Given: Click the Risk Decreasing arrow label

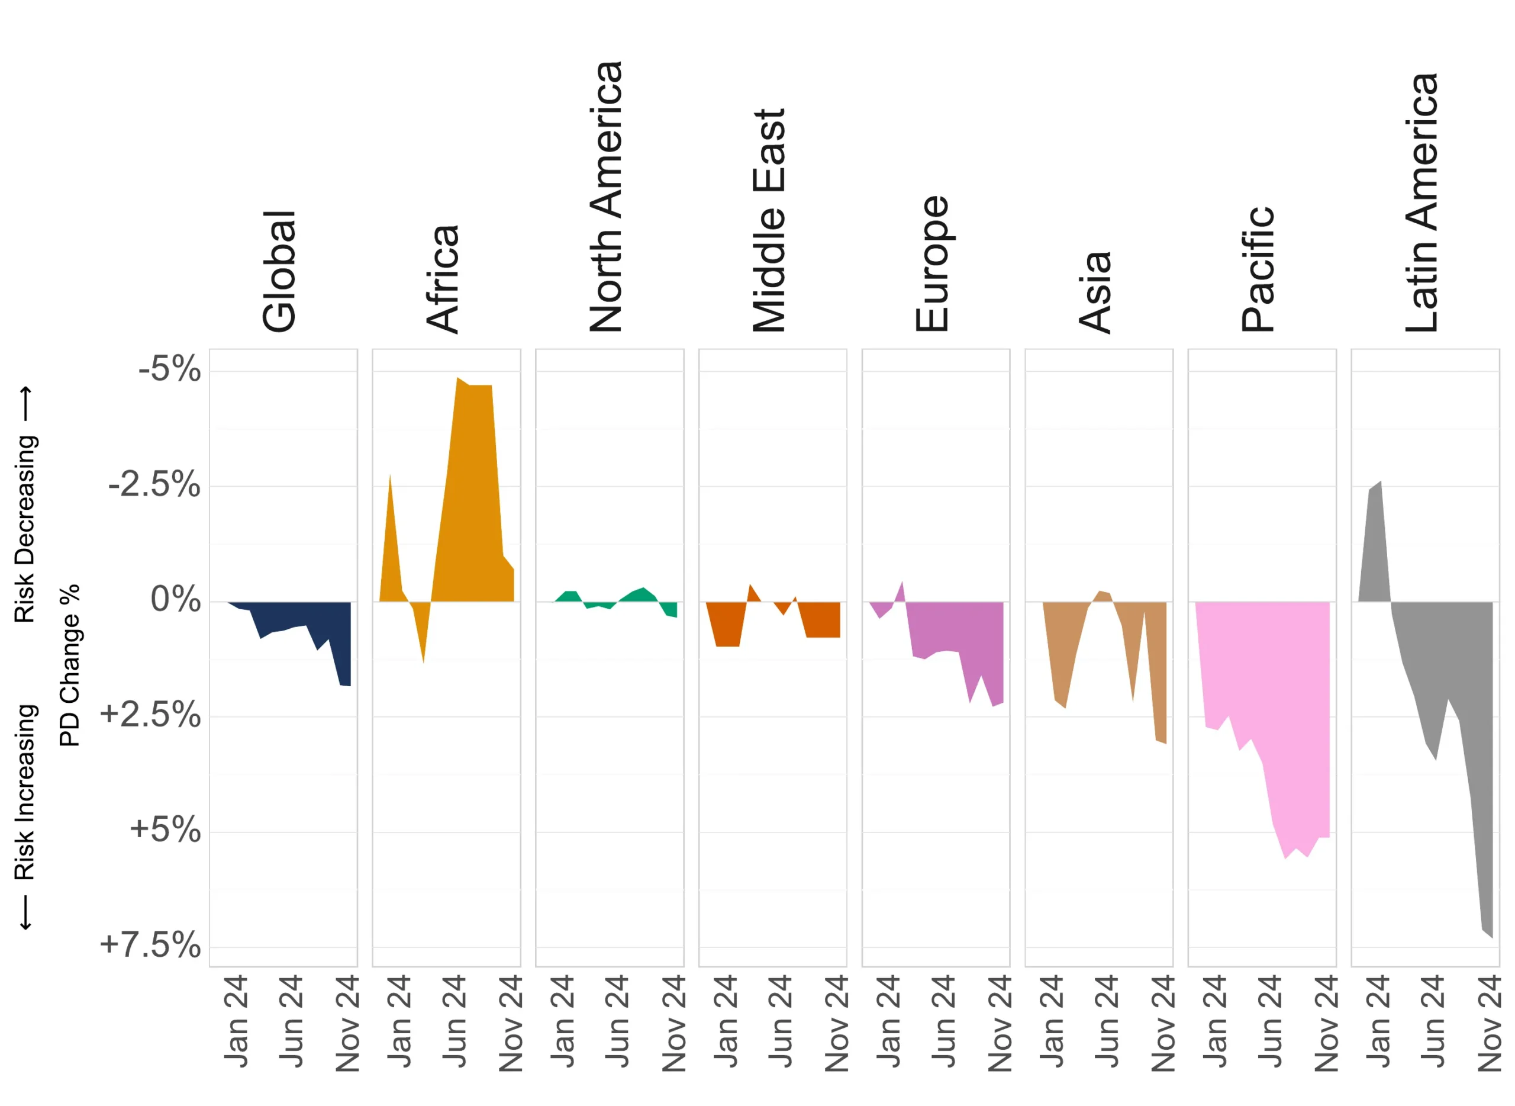Looking at the screenshot, I should [x=25, y=505].
